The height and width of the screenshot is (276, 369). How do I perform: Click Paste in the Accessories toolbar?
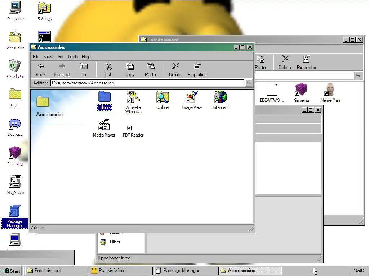pyautogui.click(x=150, y=70)
